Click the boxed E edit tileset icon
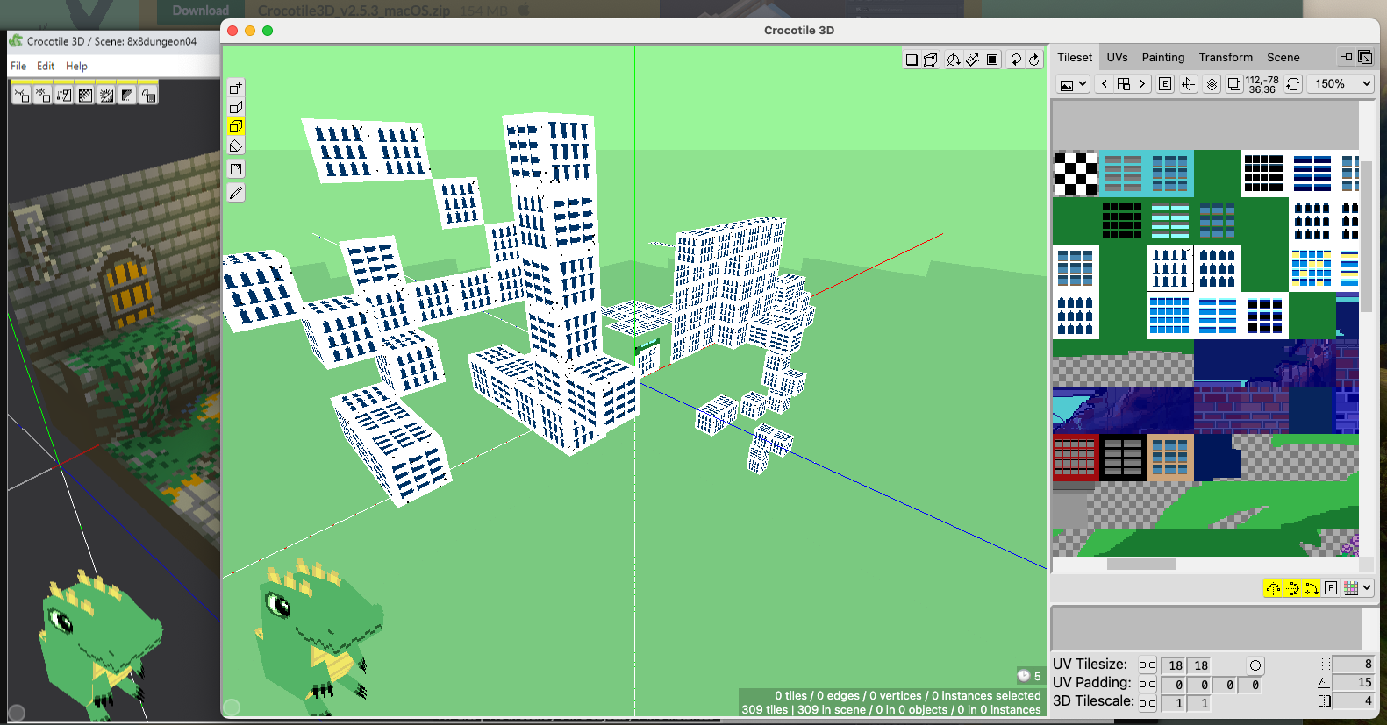The height and width of the screenshot is (725, 1387). tap(1165, 84)
